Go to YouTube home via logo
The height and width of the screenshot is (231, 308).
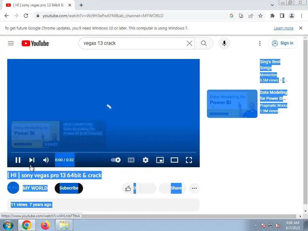coord(35,43)
